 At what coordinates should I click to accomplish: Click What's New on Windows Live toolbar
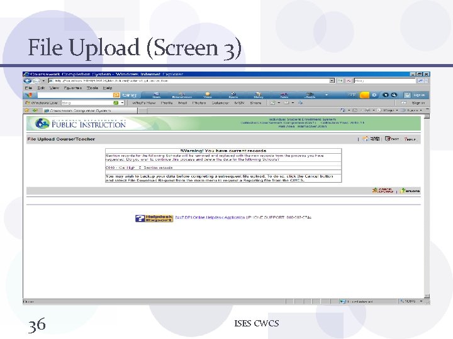tap(143, 102)
